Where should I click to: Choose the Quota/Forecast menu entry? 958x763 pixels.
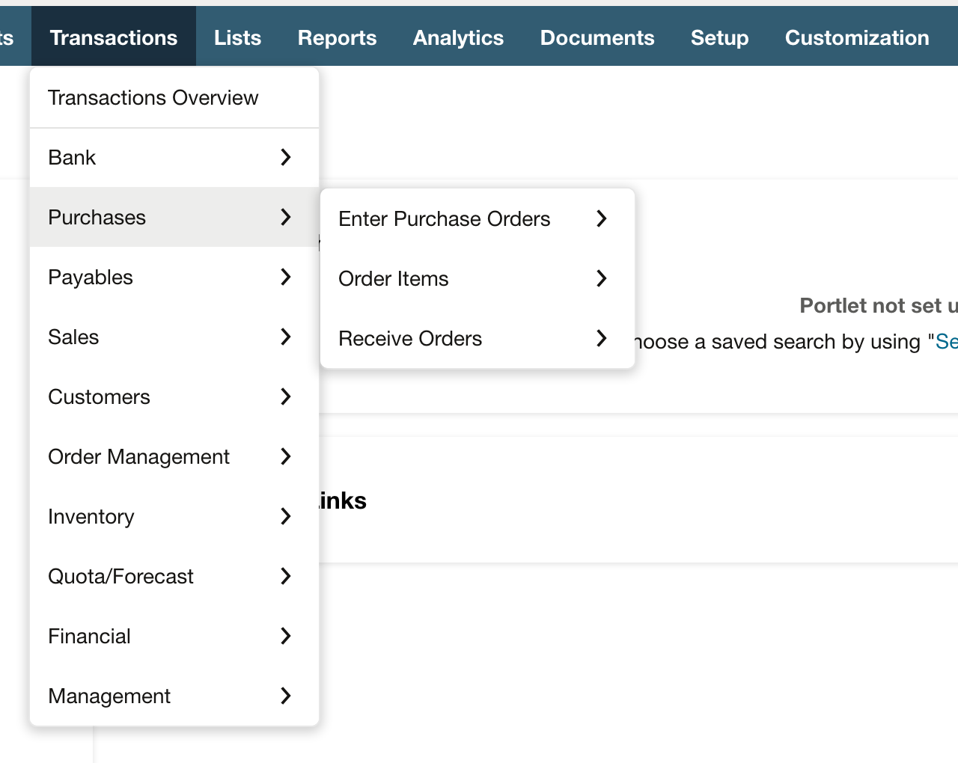point(174,576)
